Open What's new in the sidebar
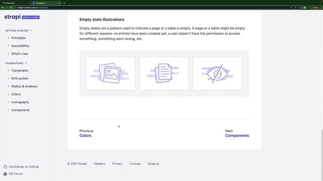Image resolution: width=323 pixels, height=181 pixels. [20, 54]
